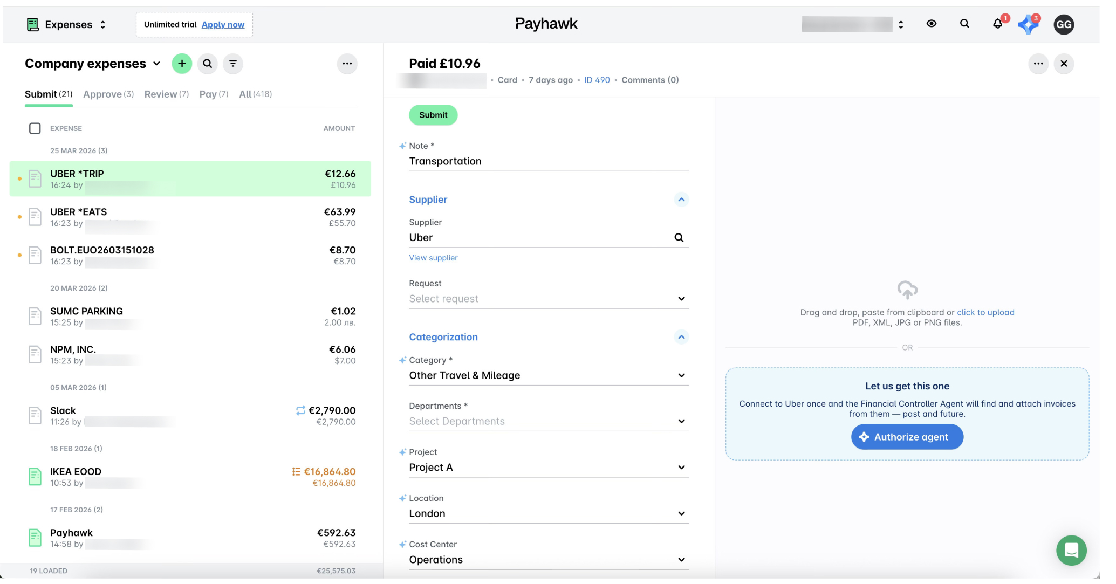Open the View supplier link
The height and width of the screenshot is (584, 1116).
click(433, 258)
